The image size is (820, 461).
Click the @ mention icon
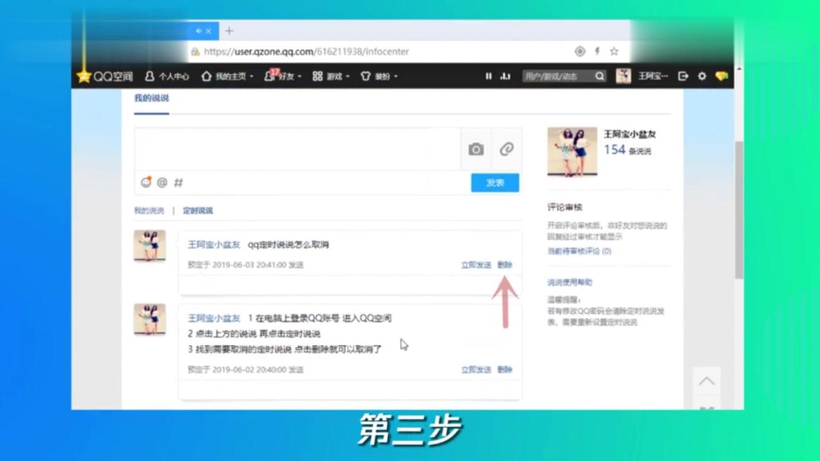click(162, 182)
